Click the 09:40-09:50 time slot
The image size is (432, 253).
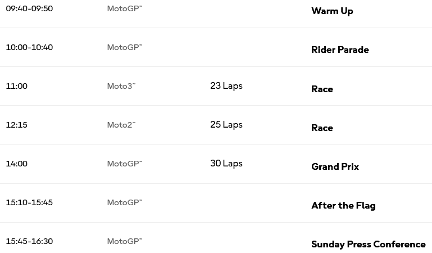(x=29, y=8)
